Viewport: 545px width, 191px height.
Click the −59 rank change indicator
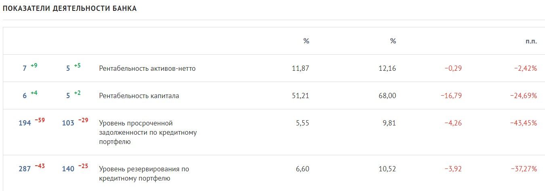pyautogui.click(x=40, y=120)
